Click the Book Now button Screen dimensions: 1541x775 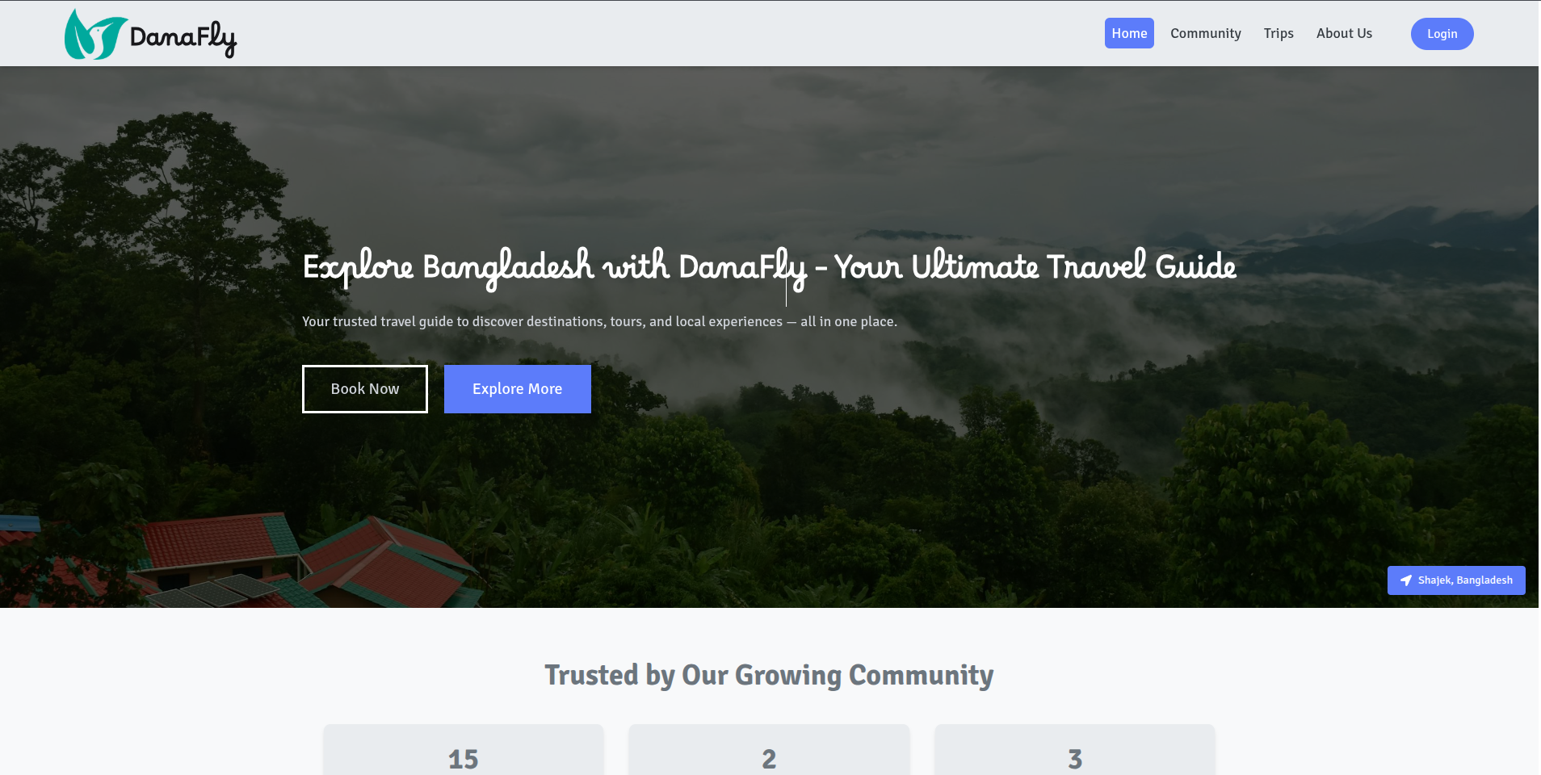click(x=365, y=389)
